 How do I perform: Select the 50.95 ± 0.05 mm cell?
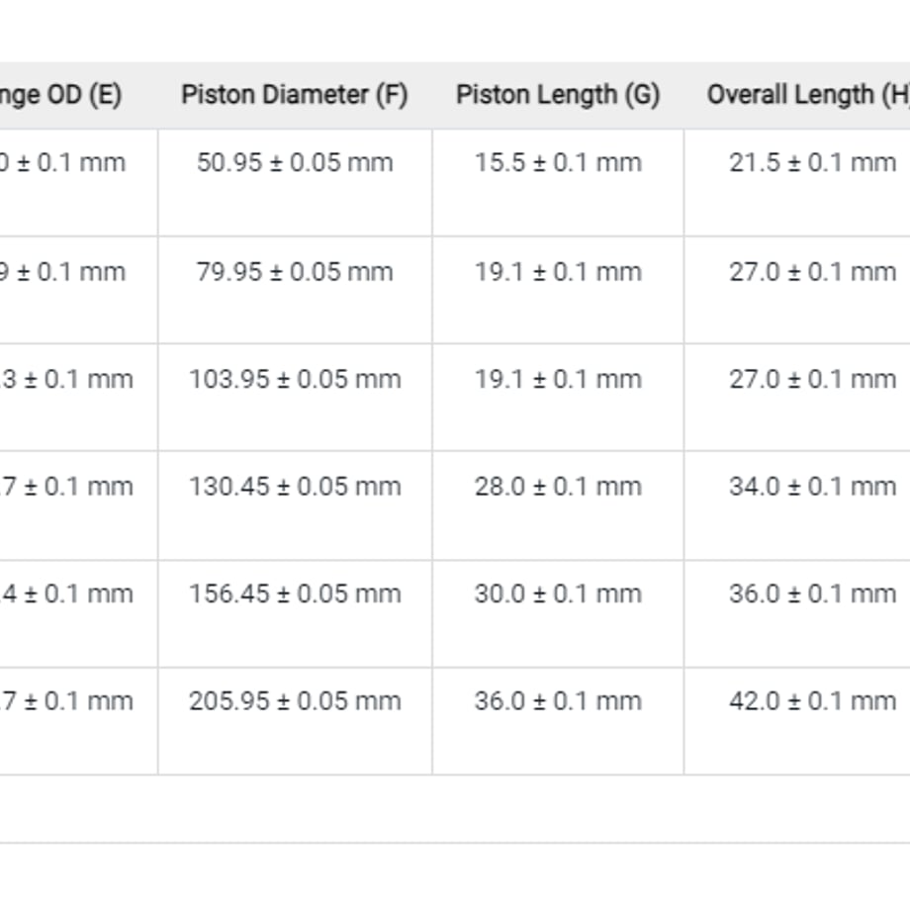pos(295,182)
